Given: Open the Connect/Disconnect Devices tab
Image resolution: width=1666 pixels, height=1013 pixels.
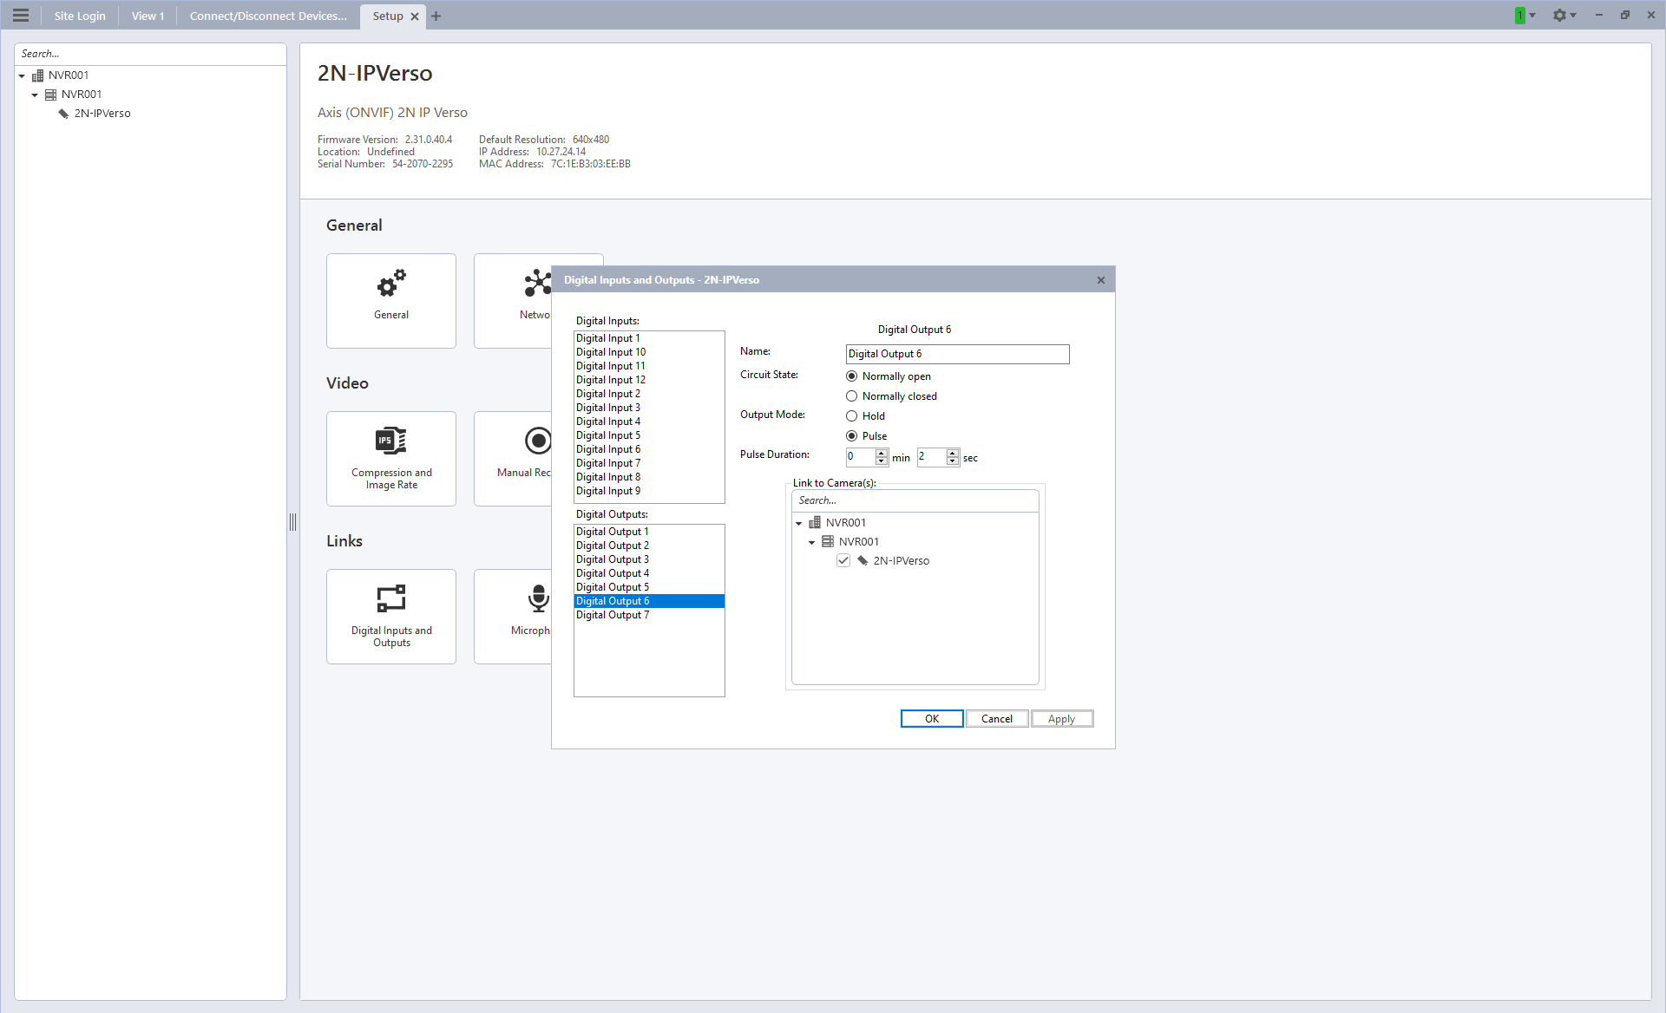Looking at the screenshot, I should pos(267,16).
